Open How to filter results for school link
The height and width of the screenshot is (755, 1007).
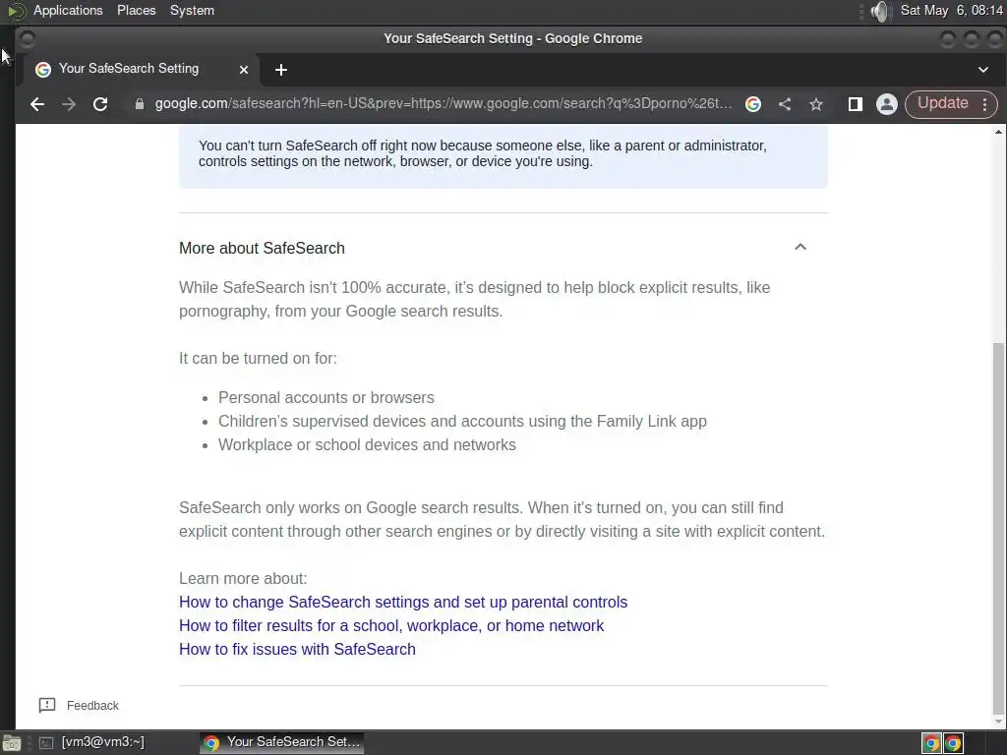(x=391, y=626)
